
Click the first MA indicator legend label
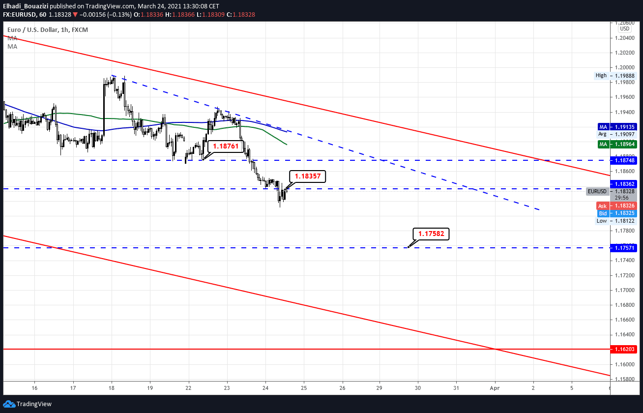[12, 38]
